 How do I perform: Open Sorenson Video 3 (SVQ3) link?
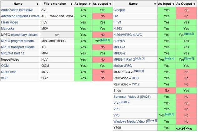pos(132,96)
